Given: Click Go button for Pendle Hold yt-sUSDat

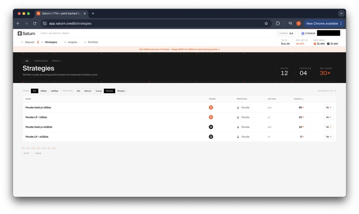Looking at the screenshot, I should tap(328, 127).
